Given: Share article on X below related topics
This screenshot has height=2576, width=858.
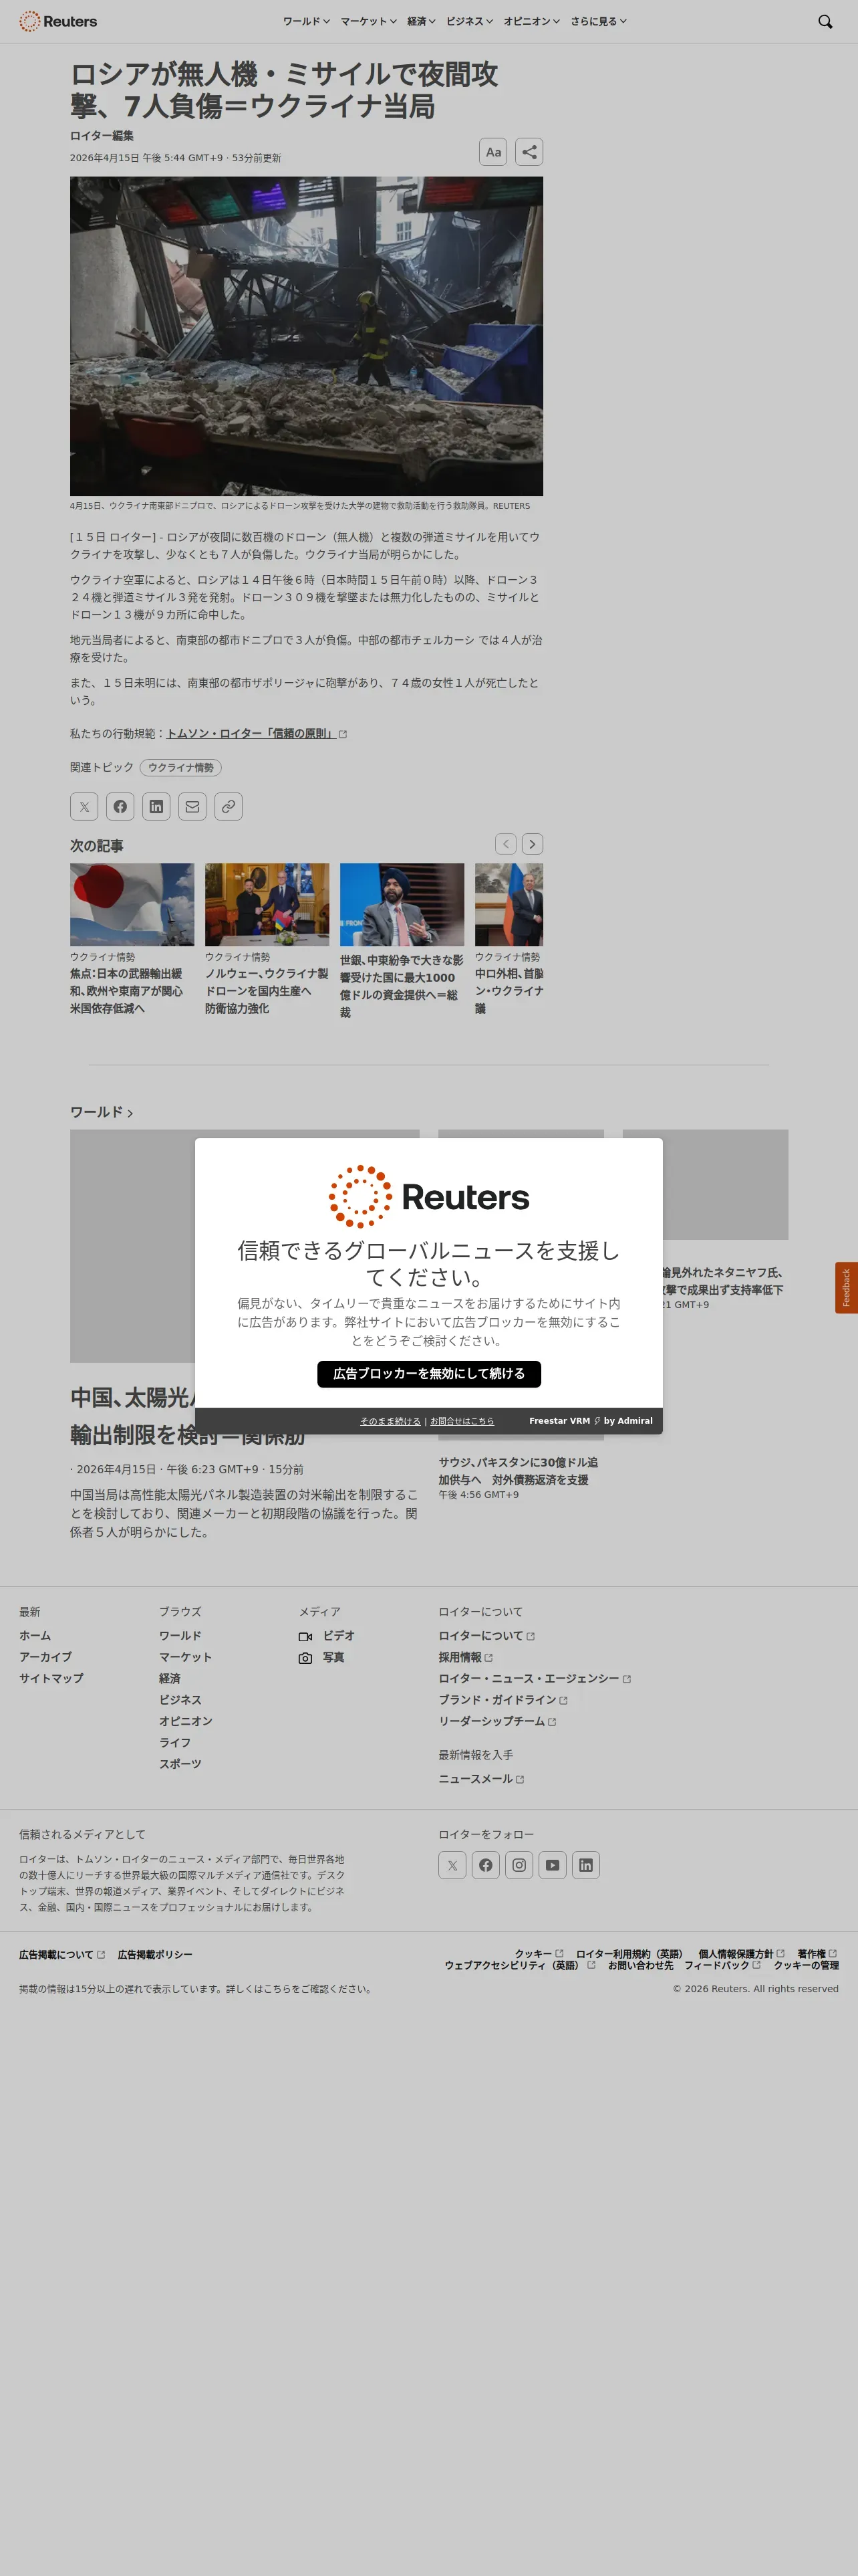Looking at the screenshot, I should coord(84,806).
